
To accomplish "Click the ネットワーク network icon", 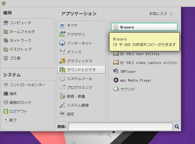I will pos(6,40).
